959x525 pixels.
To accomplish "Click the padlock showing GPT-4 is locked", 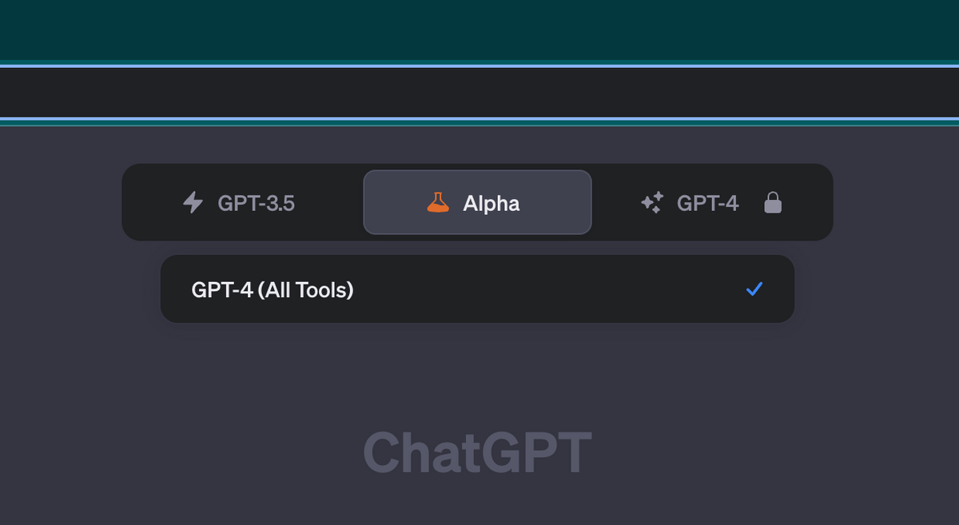I will pos(773,203).
